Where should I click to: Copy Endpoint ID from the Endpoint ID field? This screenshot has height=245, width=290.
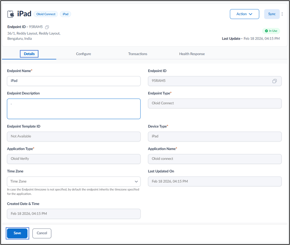tap(274, 81)
